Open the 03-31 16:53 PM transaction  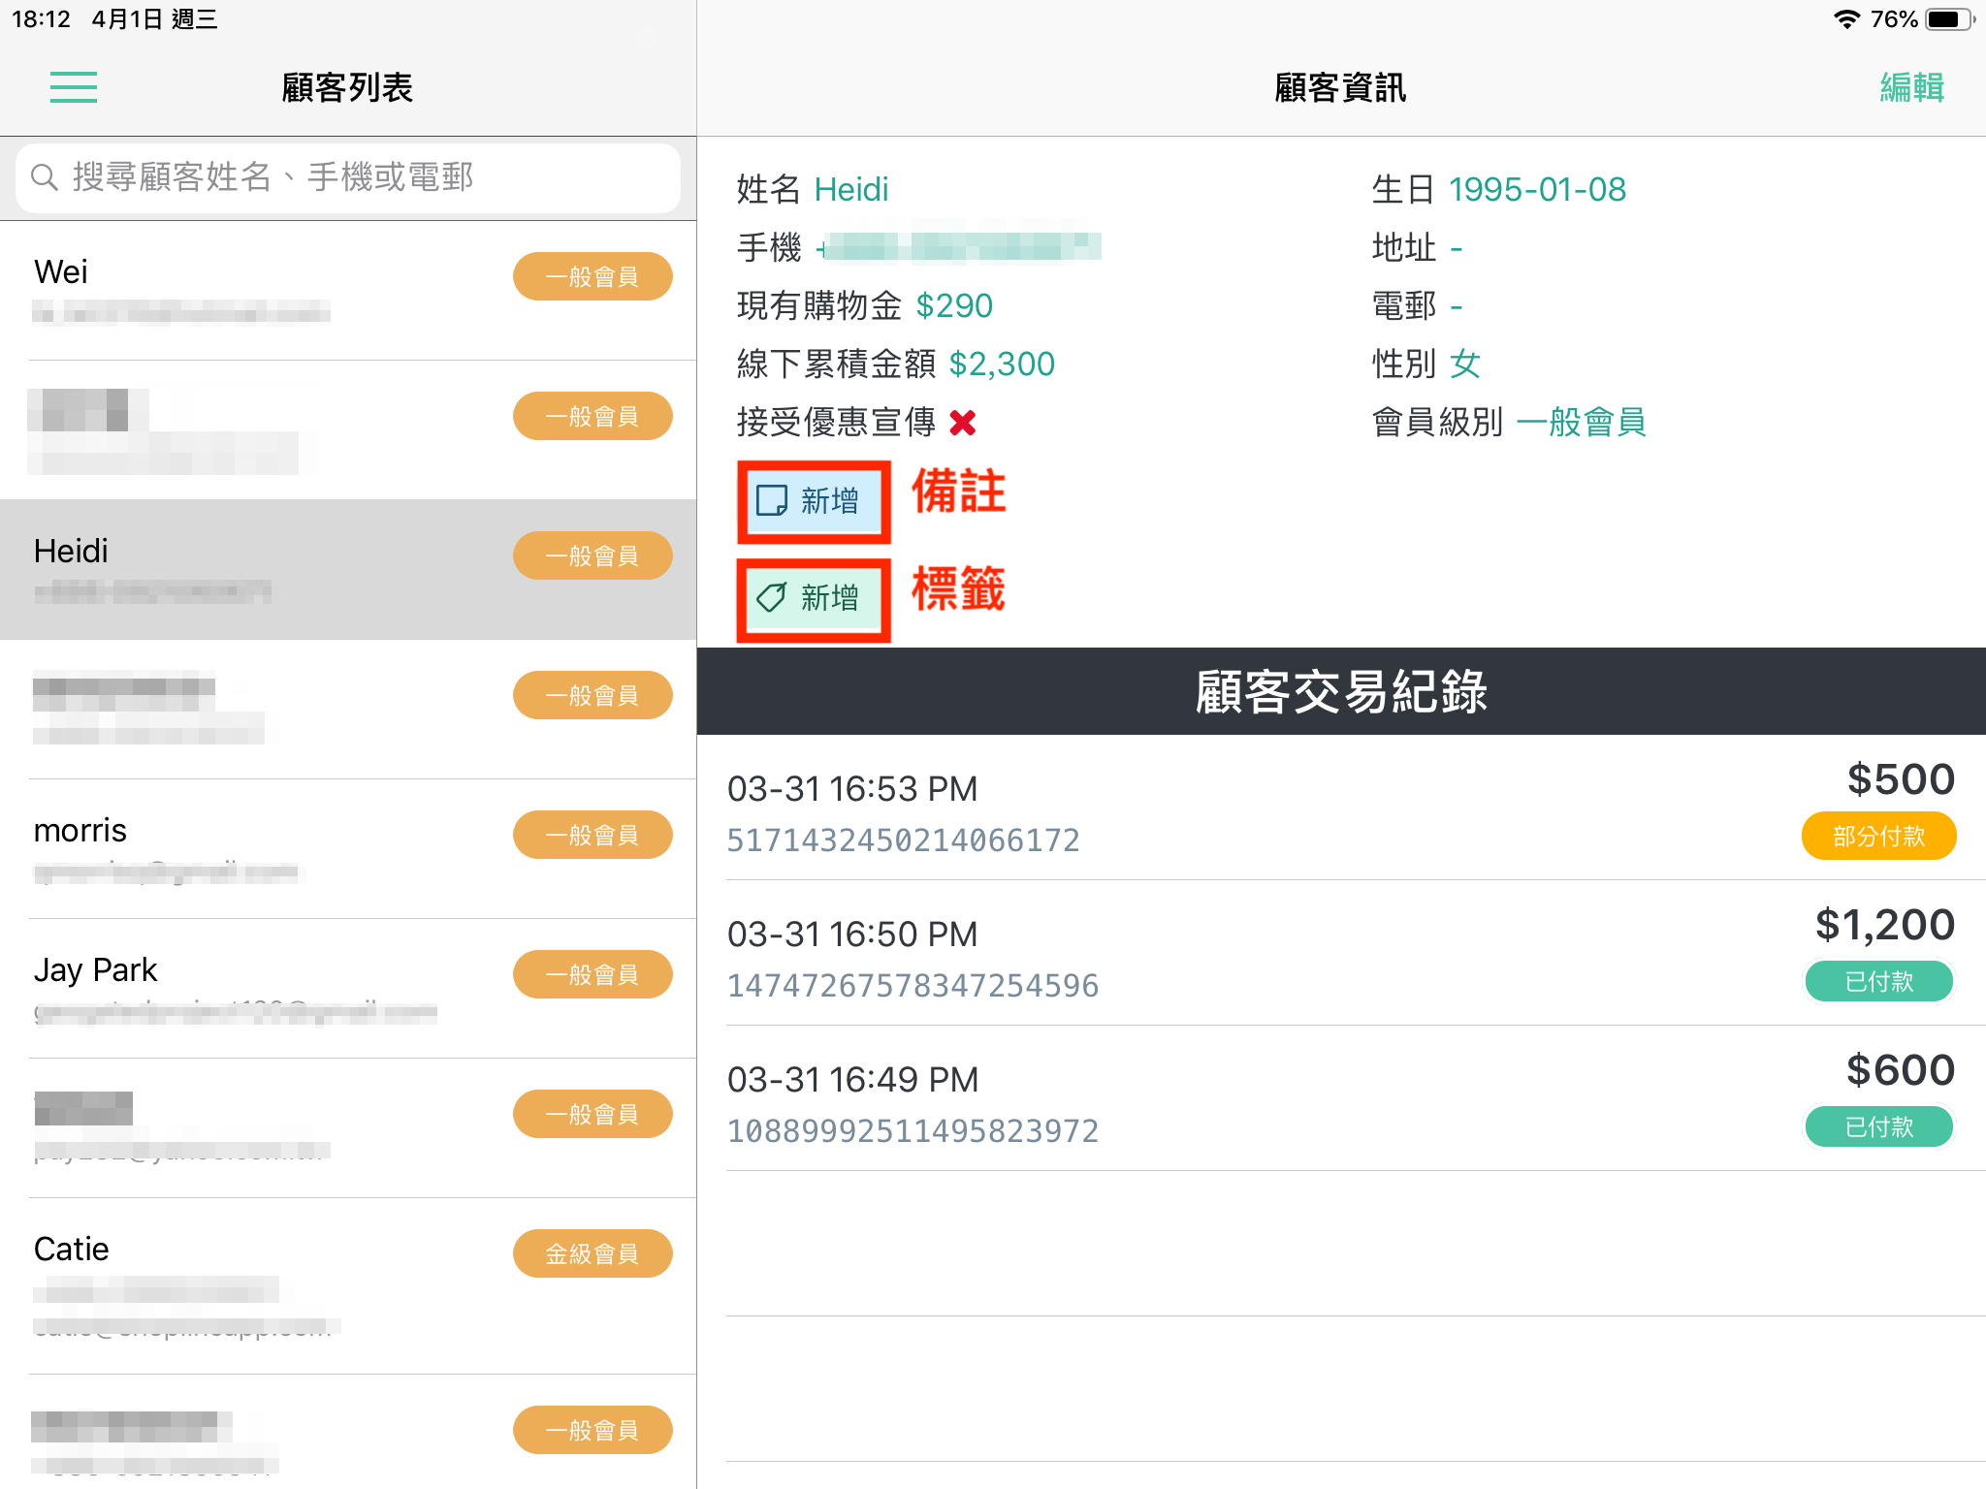[1341, 808]
